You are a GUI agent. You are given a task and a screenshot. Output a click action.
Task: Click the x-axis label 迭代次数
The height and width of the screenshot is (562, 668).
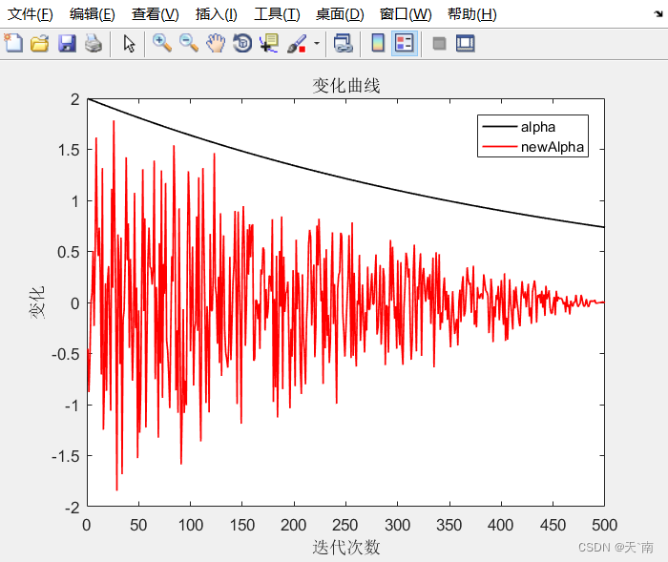(x=345, y=547)
